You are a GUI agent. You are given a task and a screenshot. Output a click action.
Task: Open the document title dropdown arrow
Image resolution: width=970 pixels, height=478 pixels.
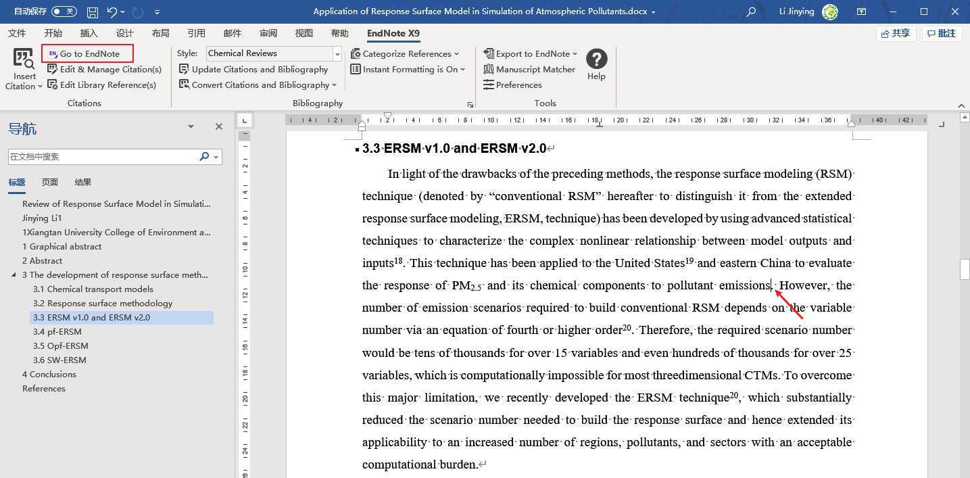[653, 12]
